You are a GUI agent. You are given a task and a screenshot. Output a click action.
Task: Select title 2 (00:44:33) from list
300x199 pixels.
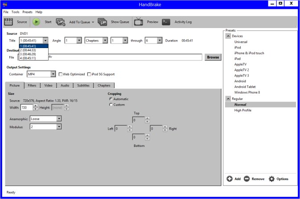[34, 50]
